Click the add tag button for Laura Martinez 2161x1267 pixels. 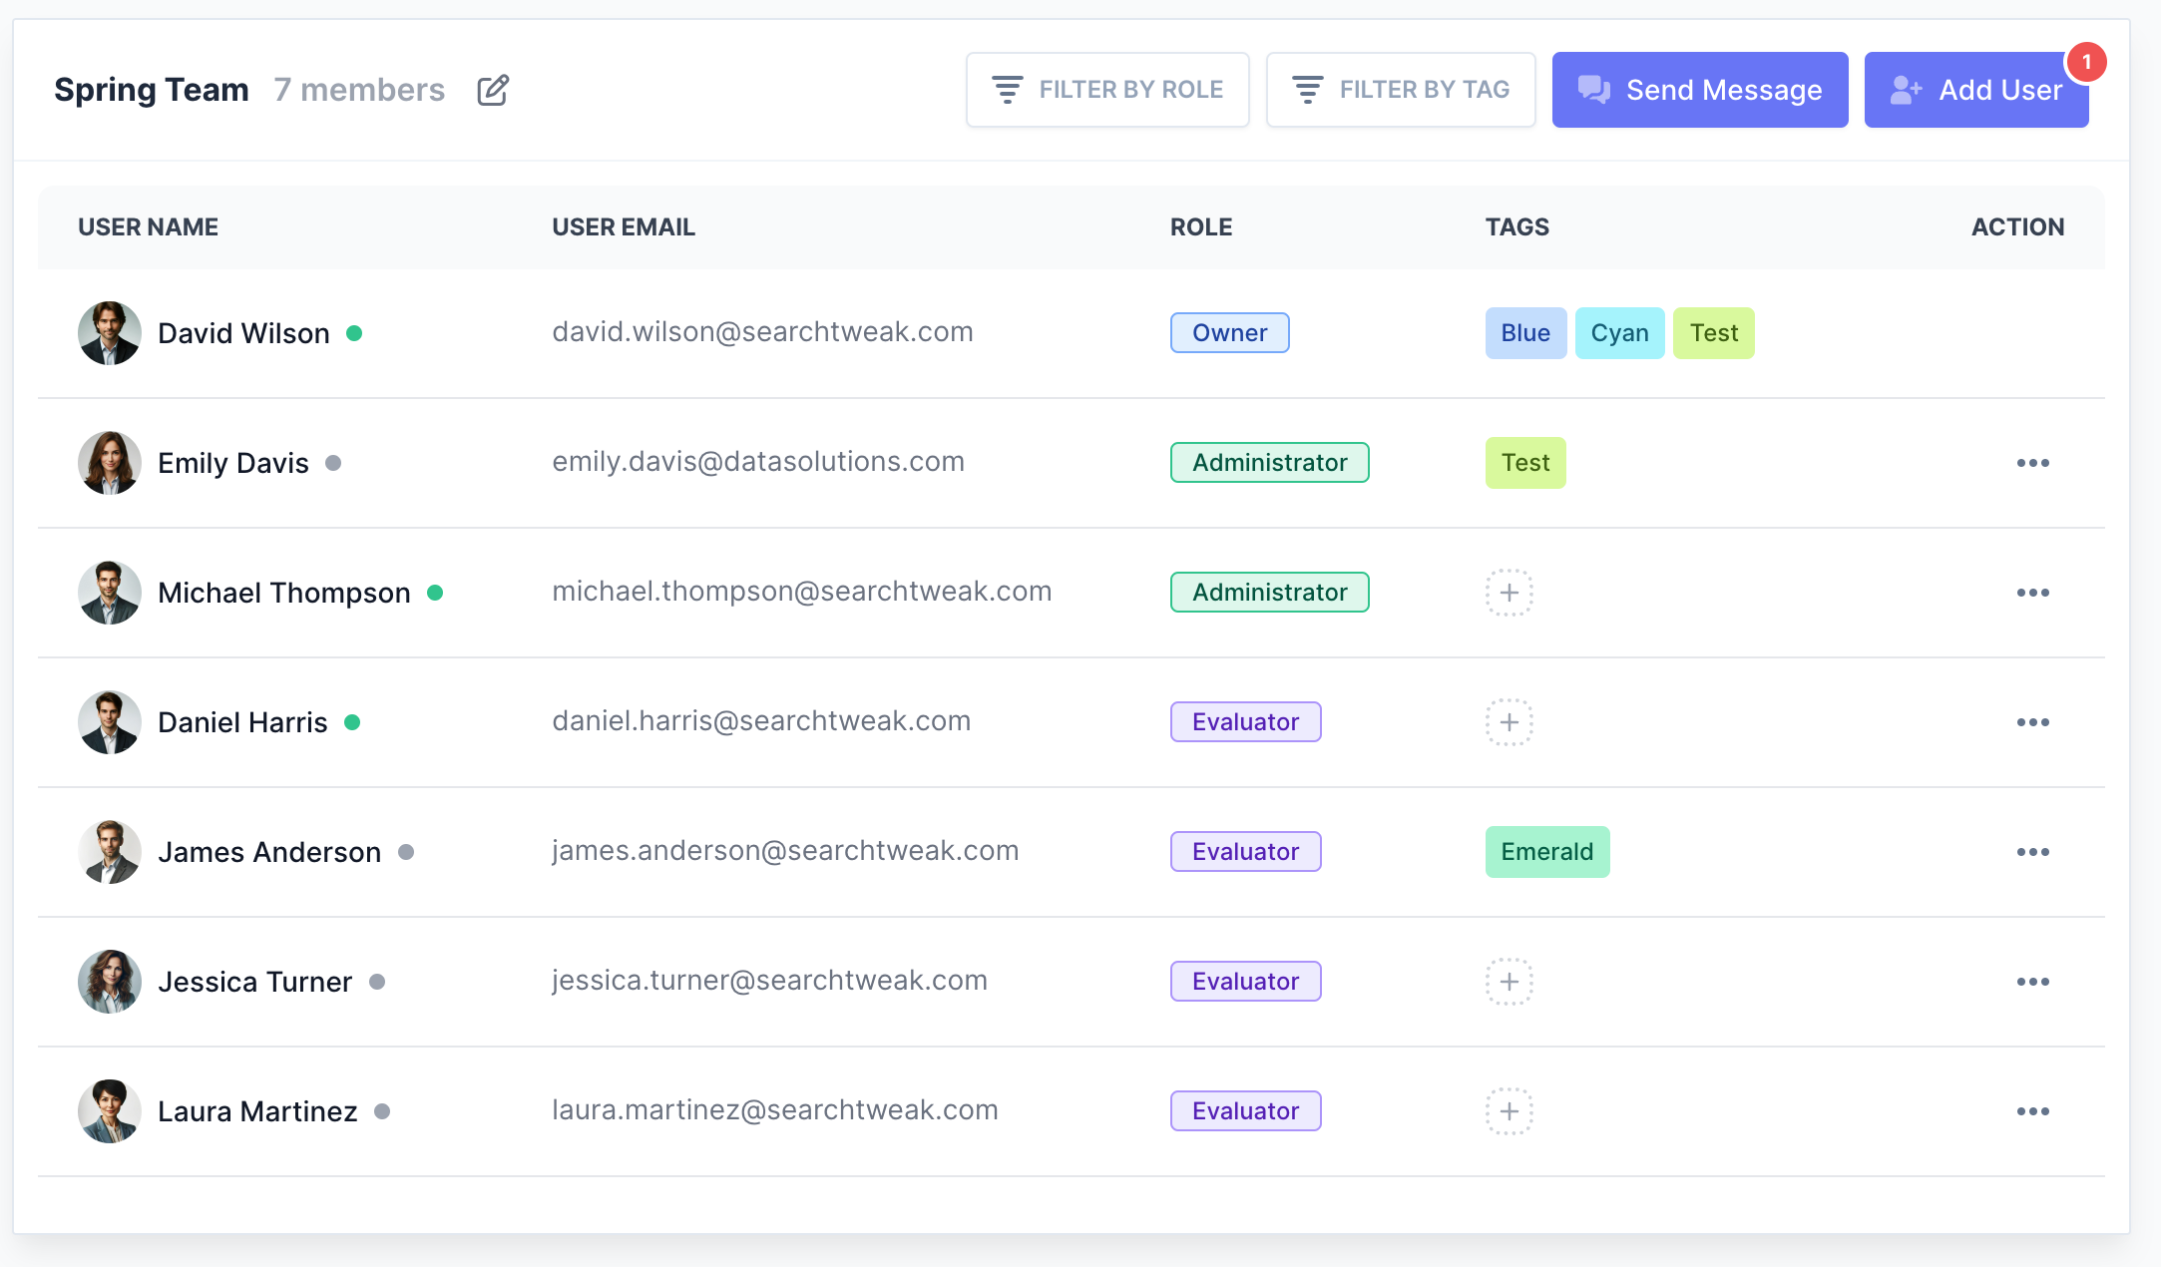1512,1110
